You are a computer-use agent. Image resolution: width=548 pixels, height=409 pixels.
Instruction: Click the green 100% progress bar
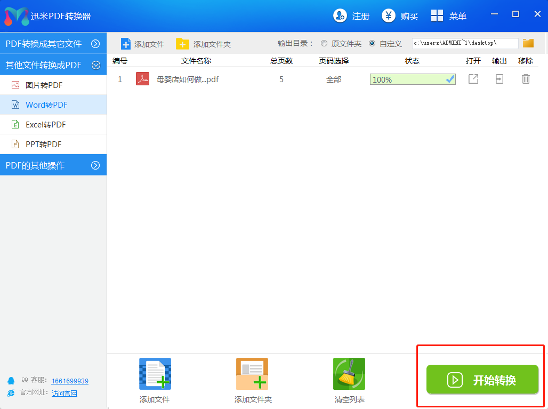pyautogui.click(x=412, y=78)
